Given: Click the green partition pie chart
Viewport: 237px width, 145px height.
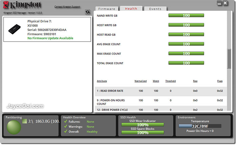Looking at the screenshot, I should click(x=14, y=127).
